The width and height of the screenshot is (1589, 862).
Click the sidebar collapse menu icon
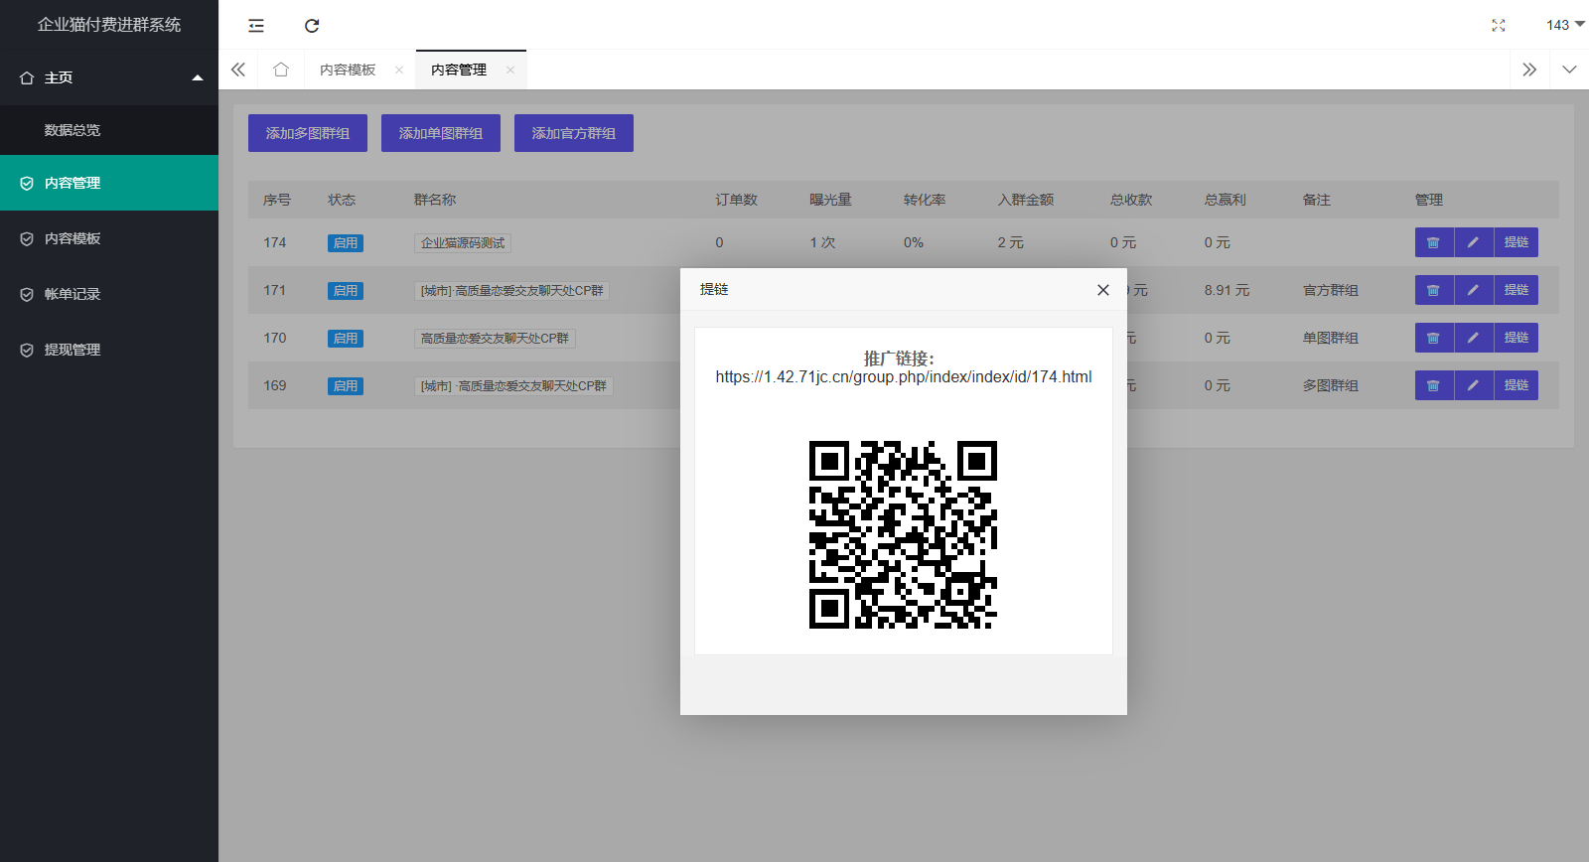pyautogui.click(x=256, y=26)
